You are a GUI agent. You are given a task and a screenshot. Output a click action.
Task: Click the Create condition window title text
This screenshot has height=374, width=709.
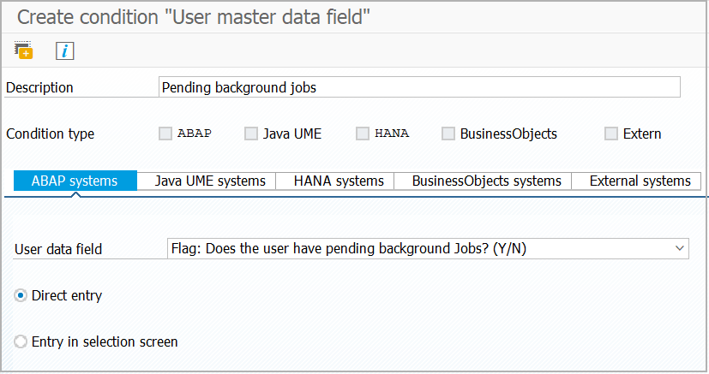pyautogui.click(x=194, y=17)
